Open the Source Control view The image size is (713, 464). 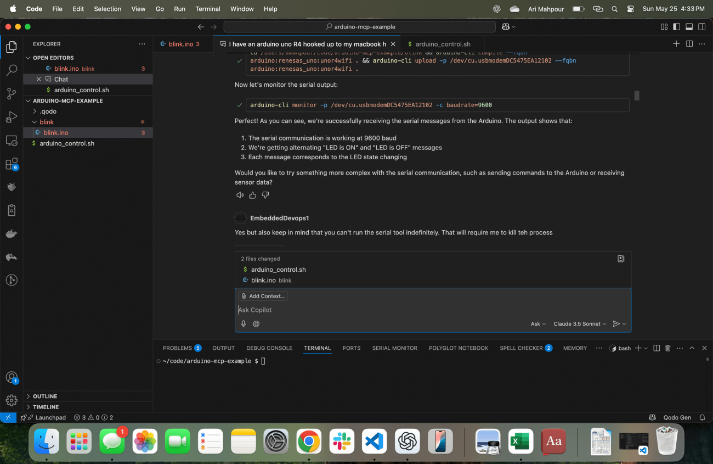coord(12,93)
